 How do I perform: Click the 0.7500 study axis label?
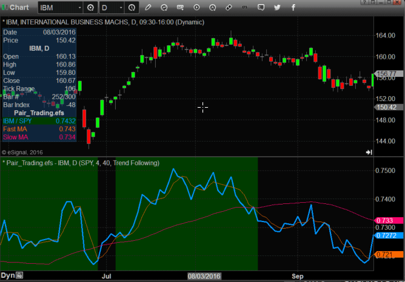(x=385, y=171)
